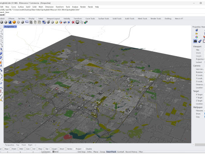
Task: Click the monitor screen toolbar icon
Action: 77,22
